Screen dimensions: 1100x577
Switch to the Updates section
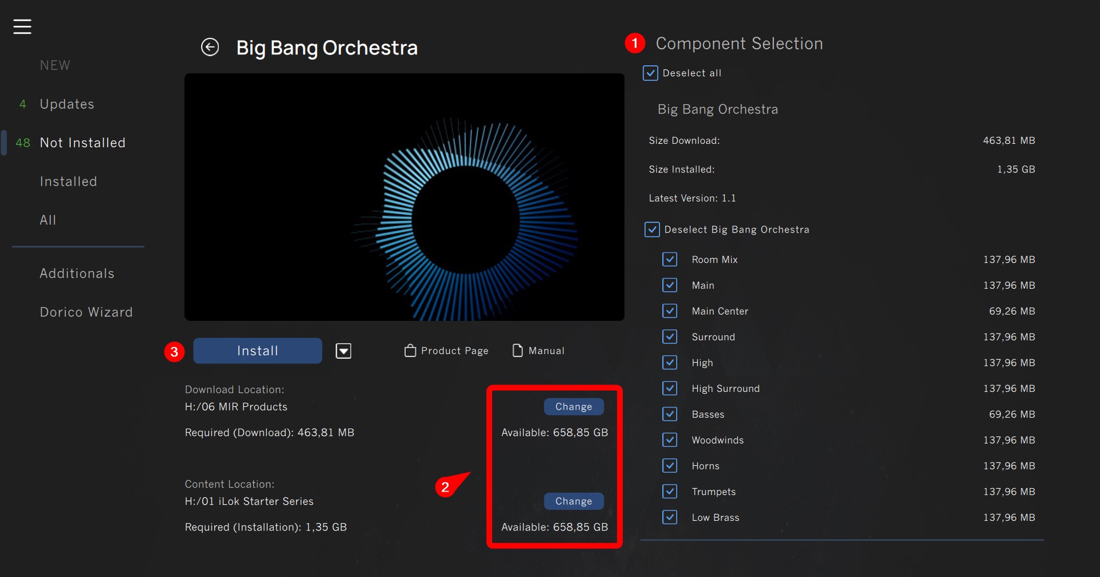[x=67, y=104]
